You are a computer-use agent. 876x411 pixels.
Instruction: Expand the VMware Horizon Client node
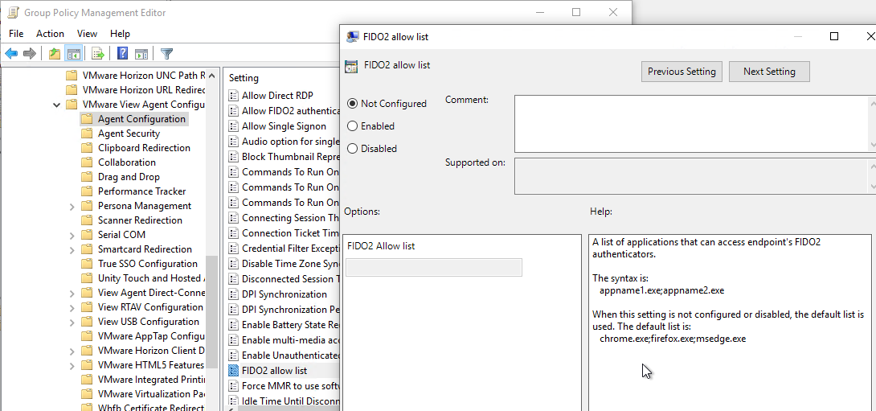pyautogui.click(x=72, y=351)
